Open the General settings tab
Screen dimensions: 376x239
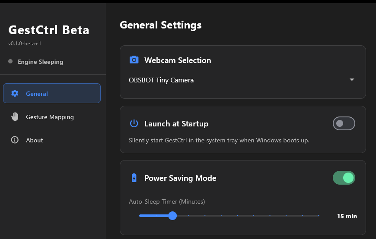tap(52, 93)
